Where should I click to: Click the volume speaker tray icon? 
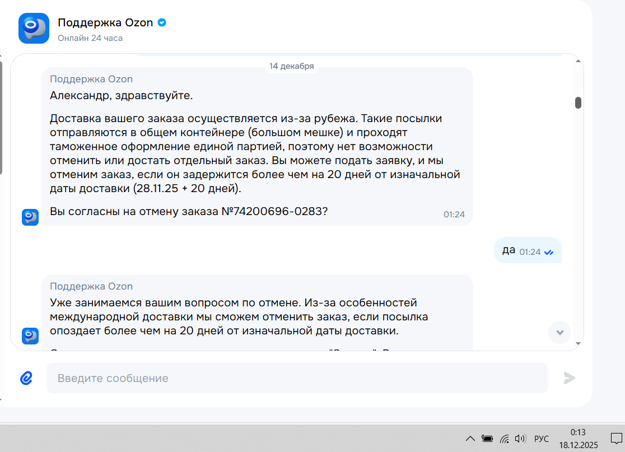[520, 439]
